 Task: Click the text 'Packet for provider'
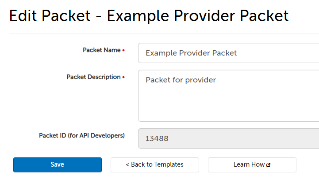181,80
